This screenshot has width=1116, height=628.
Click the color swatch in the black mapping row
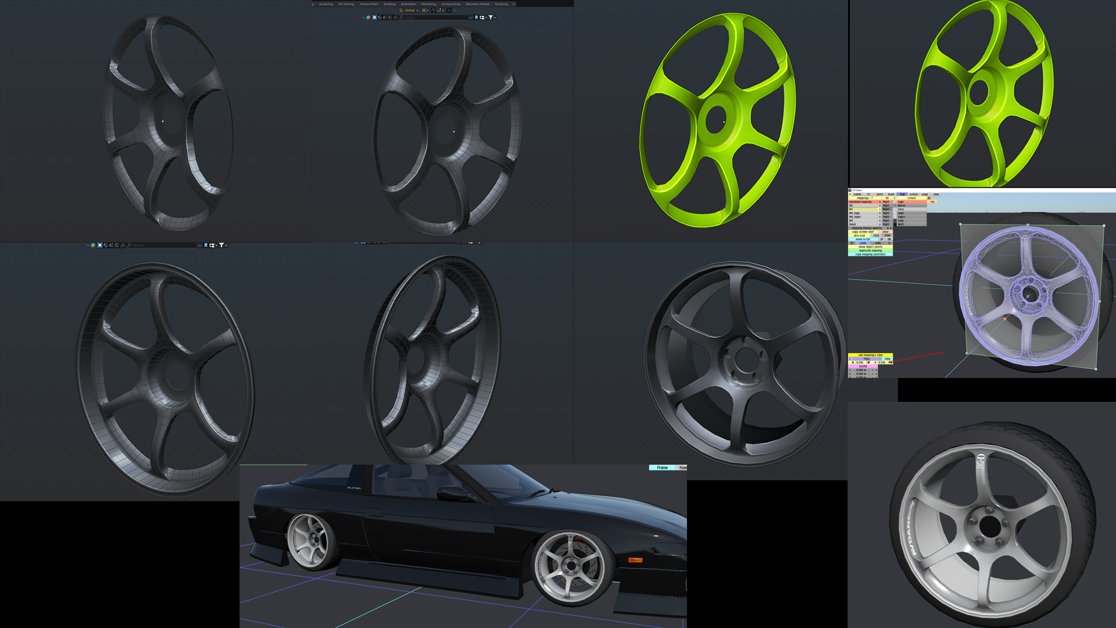click(895, 224)
